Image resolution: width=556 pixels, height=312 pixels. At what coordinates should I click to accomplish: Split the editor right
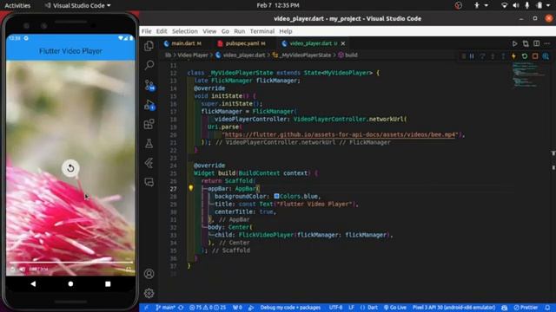click(x=537, y=43)
